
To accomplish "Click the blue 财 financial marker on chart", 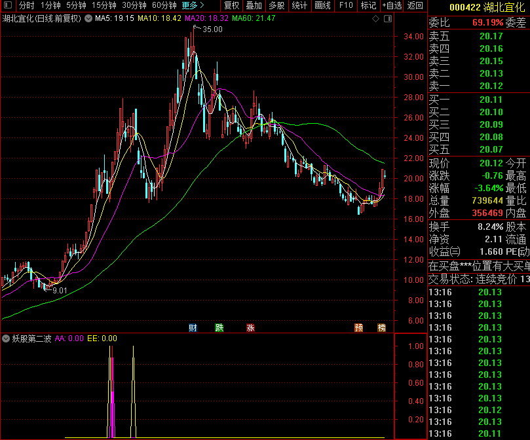I will tap(193, 327).
